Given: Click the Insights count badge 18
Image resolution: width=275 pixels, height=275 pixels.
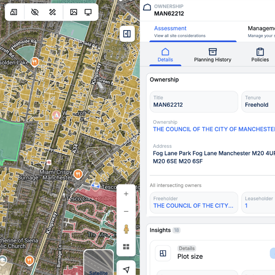Looking at the screenshot, I should [x=176, y=230].
